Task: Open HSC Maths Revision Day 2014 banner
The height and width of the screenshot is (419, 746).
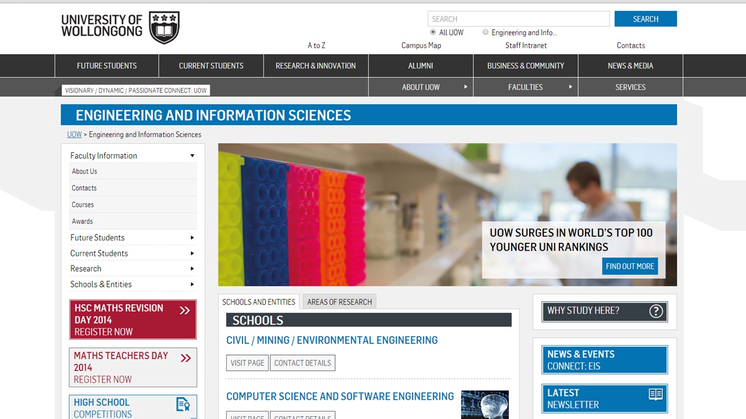Action: (x=133, y=319)
